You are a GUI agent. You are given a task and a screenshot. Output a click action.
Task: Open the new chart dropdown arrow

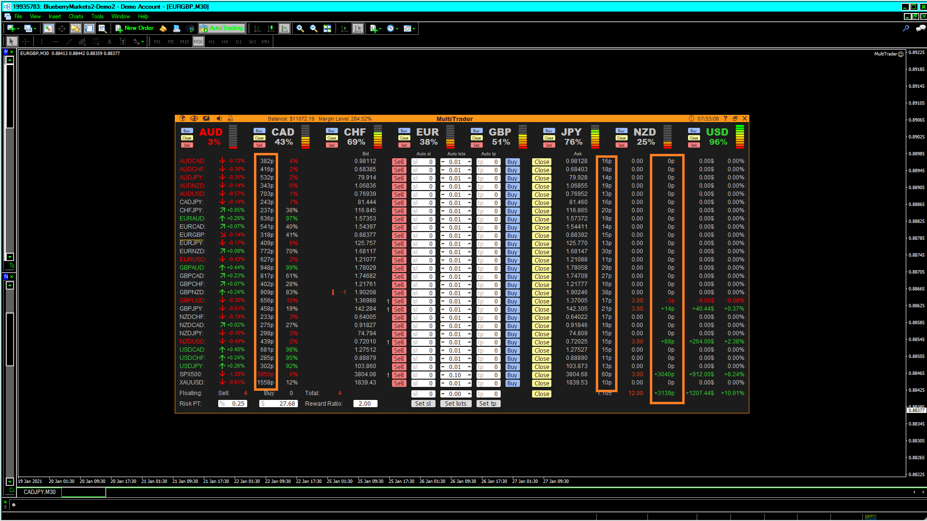pyautogui.click(x=18, y=28)
